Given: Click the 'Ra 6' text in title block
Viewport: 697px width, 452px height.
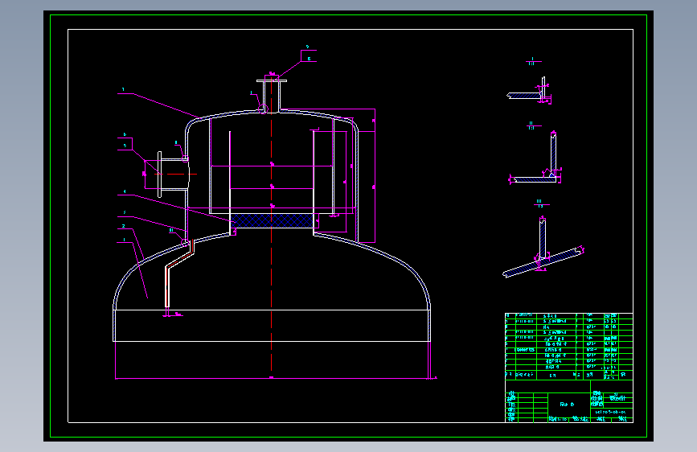Looking at the screenshot, I should tap(567, 405).
